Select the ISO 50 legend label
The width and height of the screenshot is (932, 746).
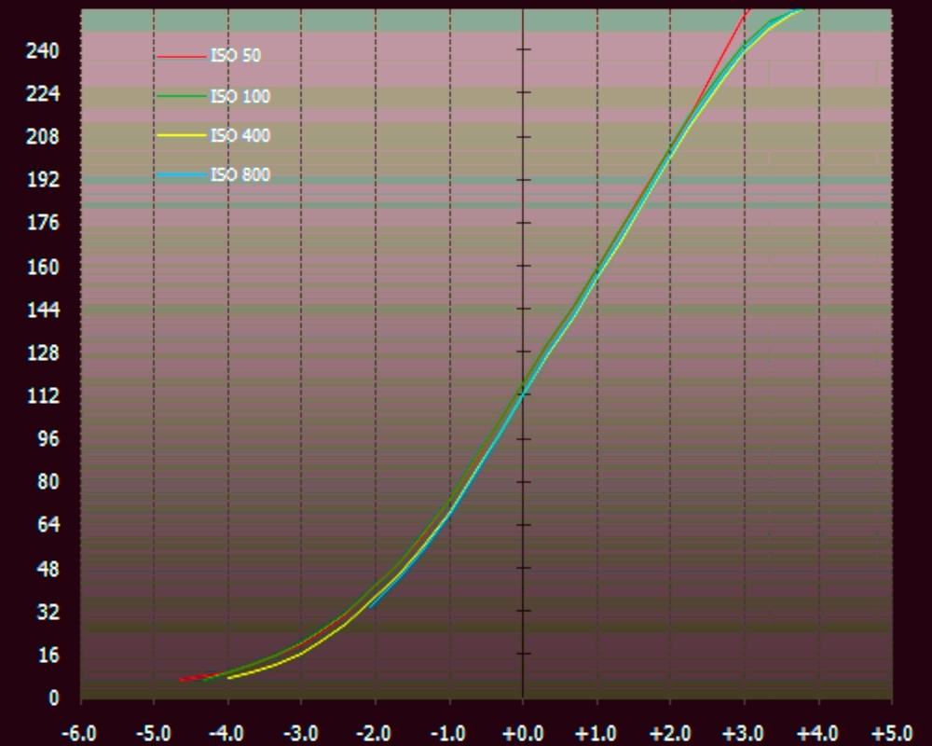236,56
